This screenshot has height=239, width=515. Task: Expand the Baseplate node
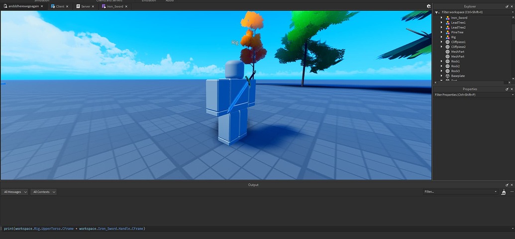(x=442, y=76)
